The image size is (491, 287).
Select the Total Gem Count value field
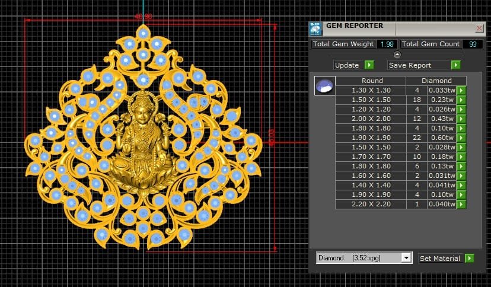(x=473, y=44)
